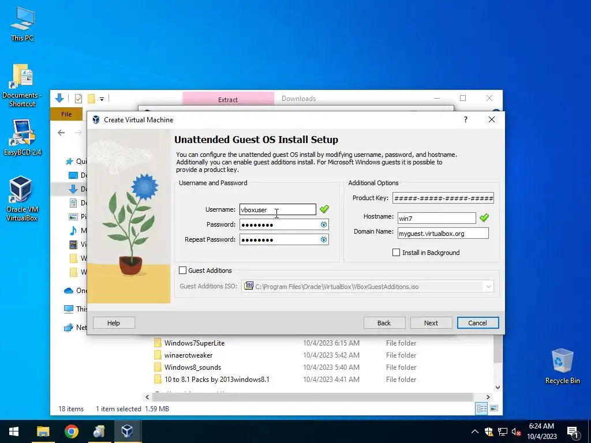
Task: Open the This PC desktop icon
Action: [23, 24]
